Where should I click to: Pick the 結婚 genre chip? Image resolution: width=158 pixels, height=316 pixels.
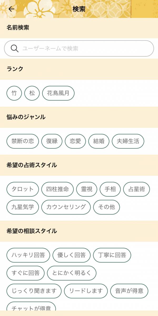(99, 141)
